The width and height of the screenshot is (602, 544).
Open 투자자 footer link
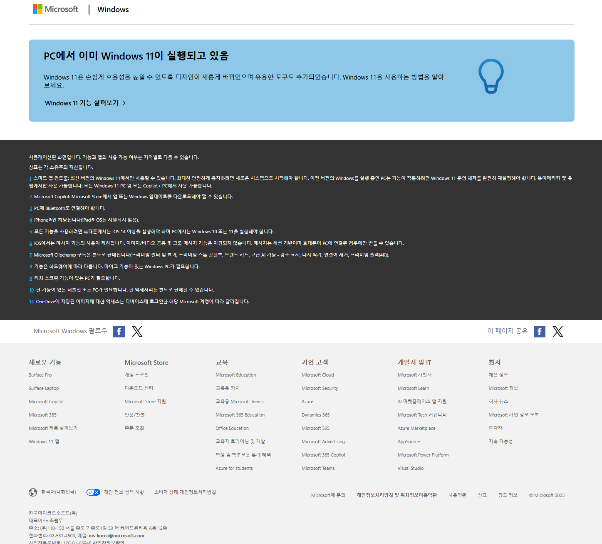coord(495,428)
